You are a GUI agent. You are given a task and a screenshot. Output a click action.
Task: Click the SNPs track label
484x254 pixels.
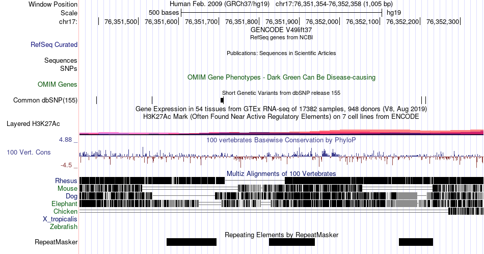69,68
